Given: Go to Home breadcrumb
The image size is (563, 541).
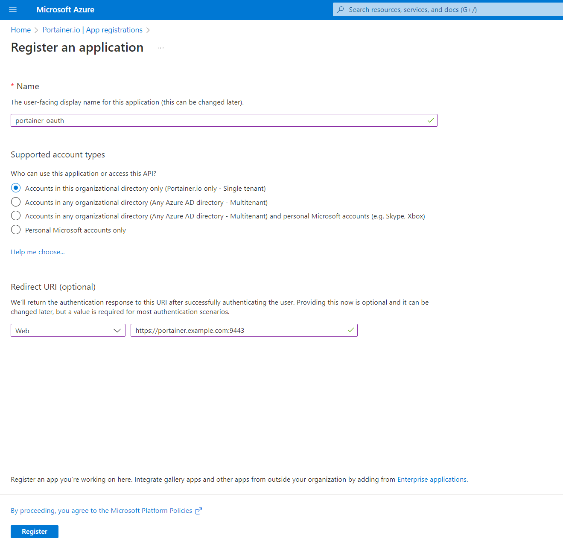Looking at the screenshot, I should [x=21, y=30].
